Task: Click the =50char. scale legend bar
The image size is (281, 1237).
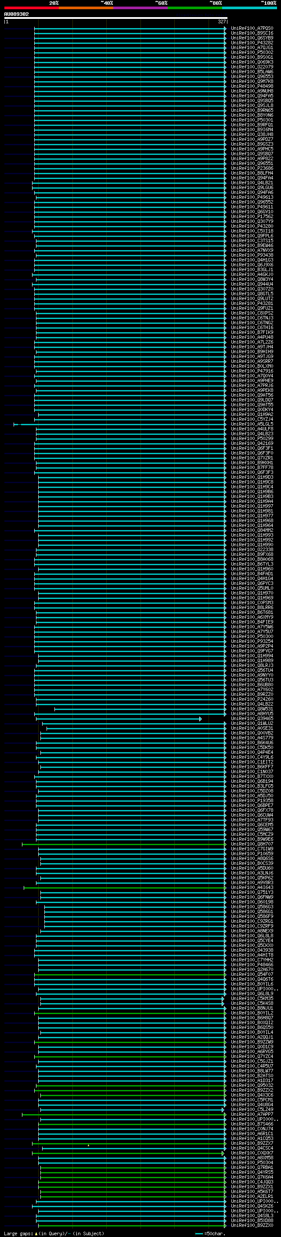Action: click(x=199, y=1233)
